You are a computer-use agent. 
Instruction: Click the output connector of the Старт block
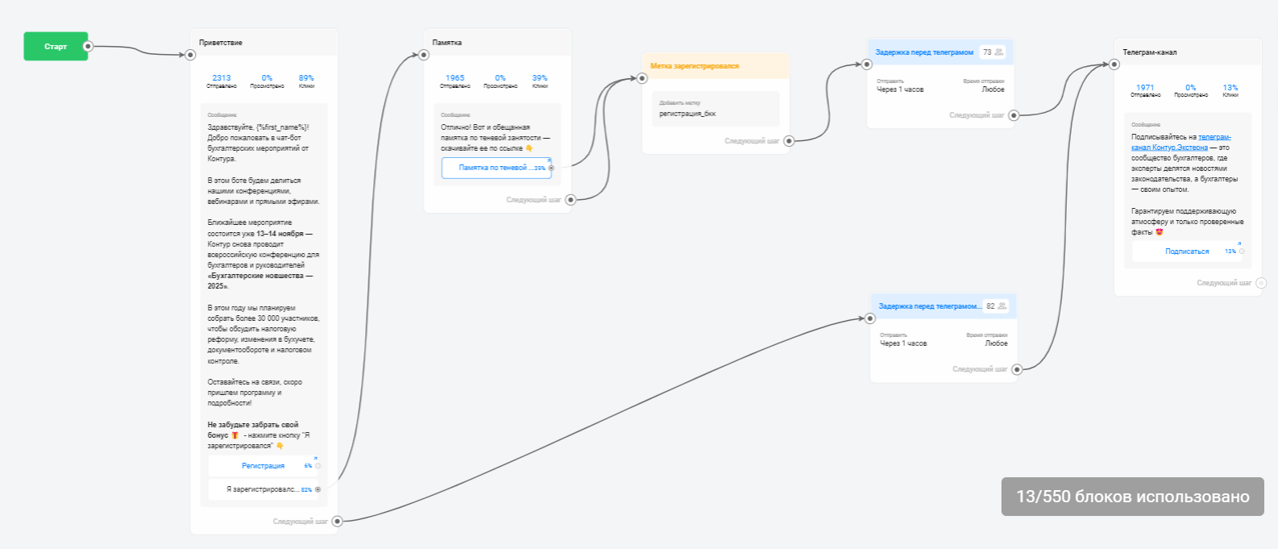click(88, 46)
